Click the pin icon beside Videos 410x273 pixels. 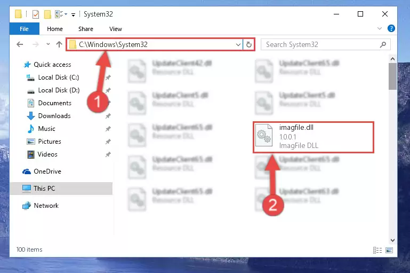(108, 154)
